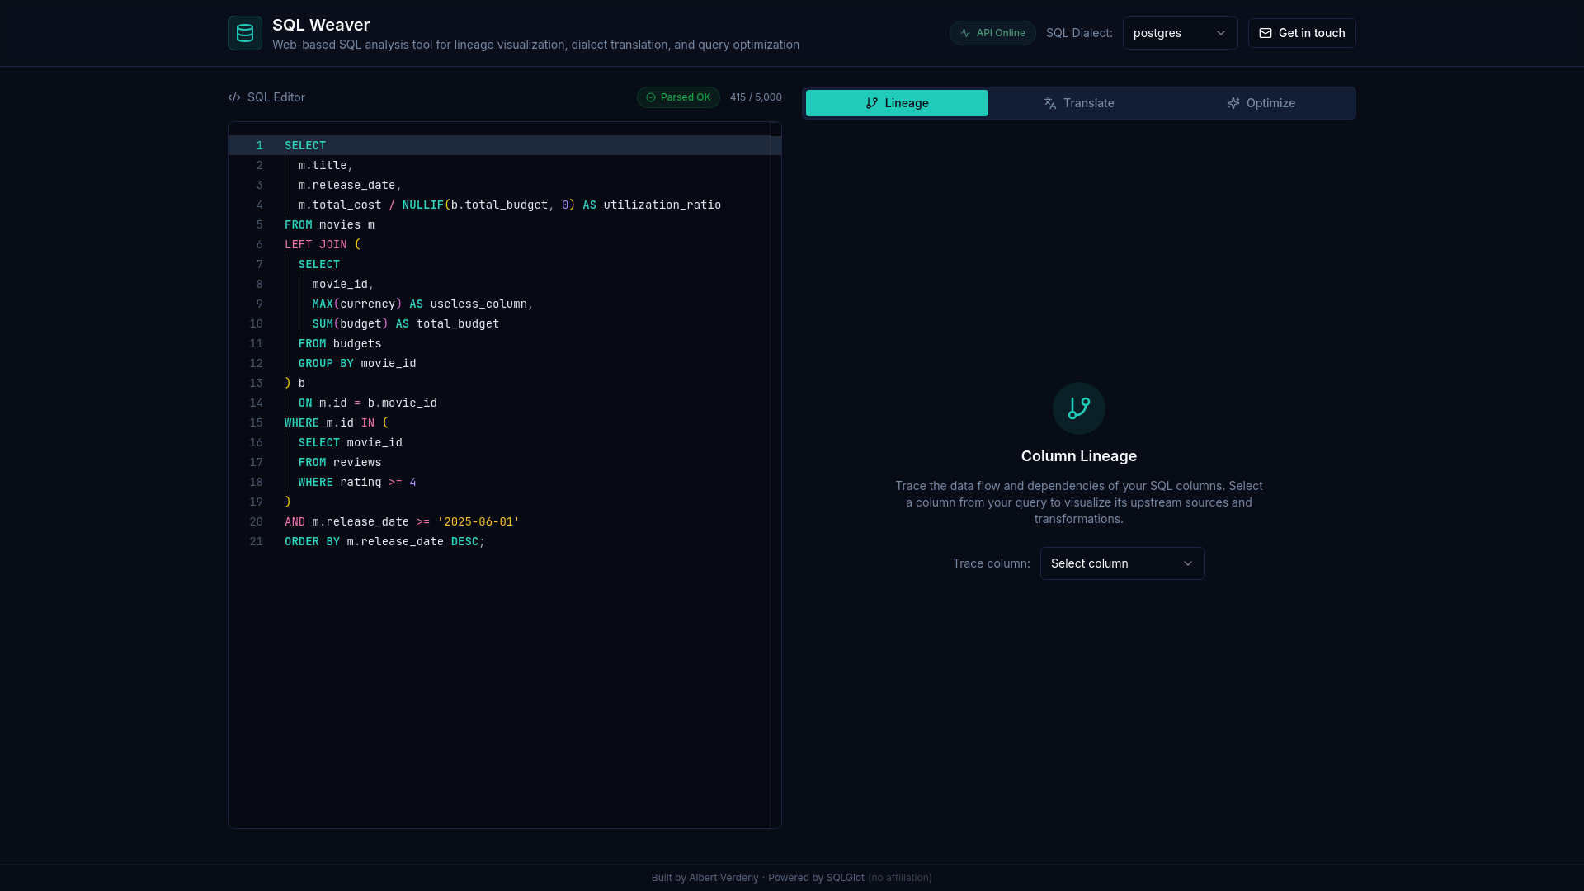Image resolution: width=1584 pixels, height=891 pixels.
Task: Switch to the Translate tab
Action: click(x=1079, y=103)
